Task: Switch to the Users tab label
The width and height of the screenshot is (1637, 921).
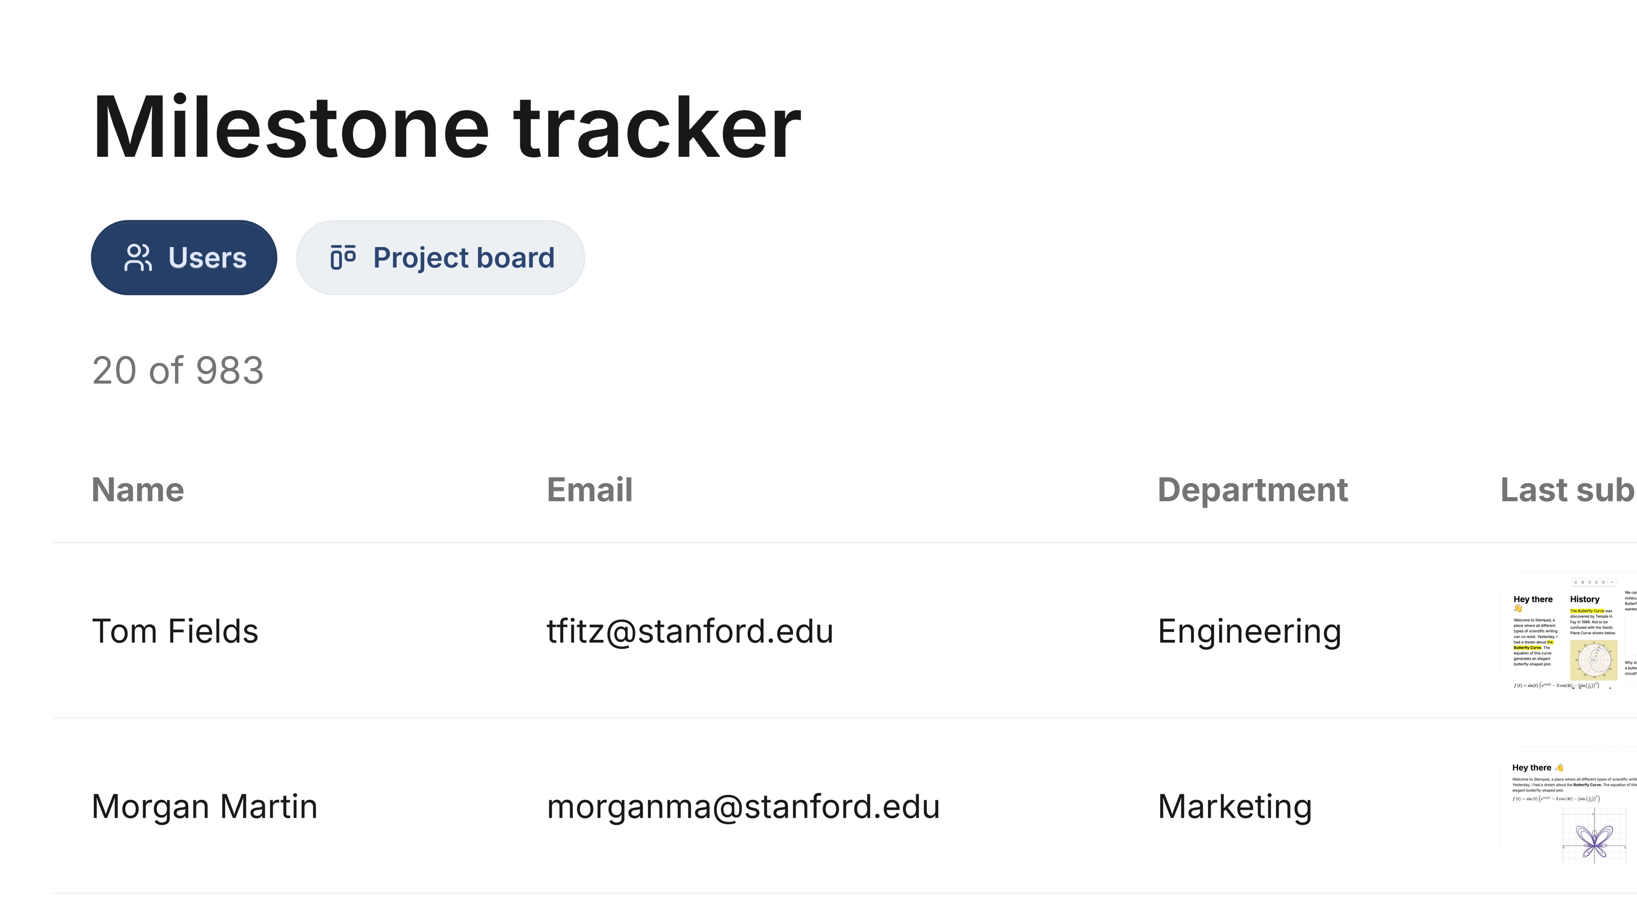Action: pyautogui.click(x=207, y=258)
